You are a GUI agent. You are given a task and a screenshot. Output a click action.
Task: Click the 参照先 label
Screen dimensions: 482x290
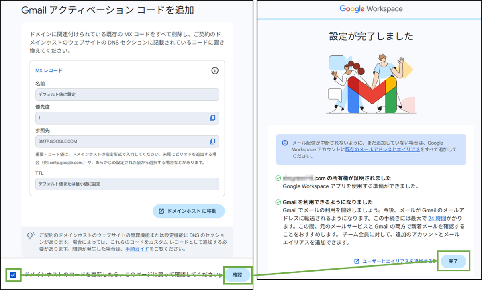(x=43, y=131)
